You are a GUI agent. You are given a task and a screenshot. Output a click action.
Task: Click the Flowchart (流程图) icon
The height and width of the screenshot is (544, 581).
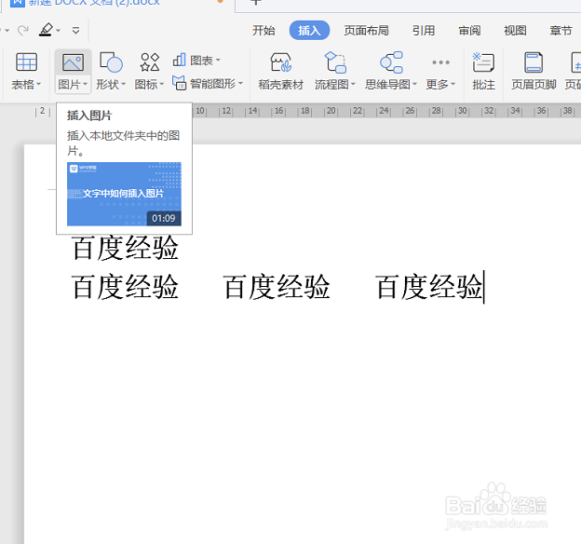coord(335,61)
